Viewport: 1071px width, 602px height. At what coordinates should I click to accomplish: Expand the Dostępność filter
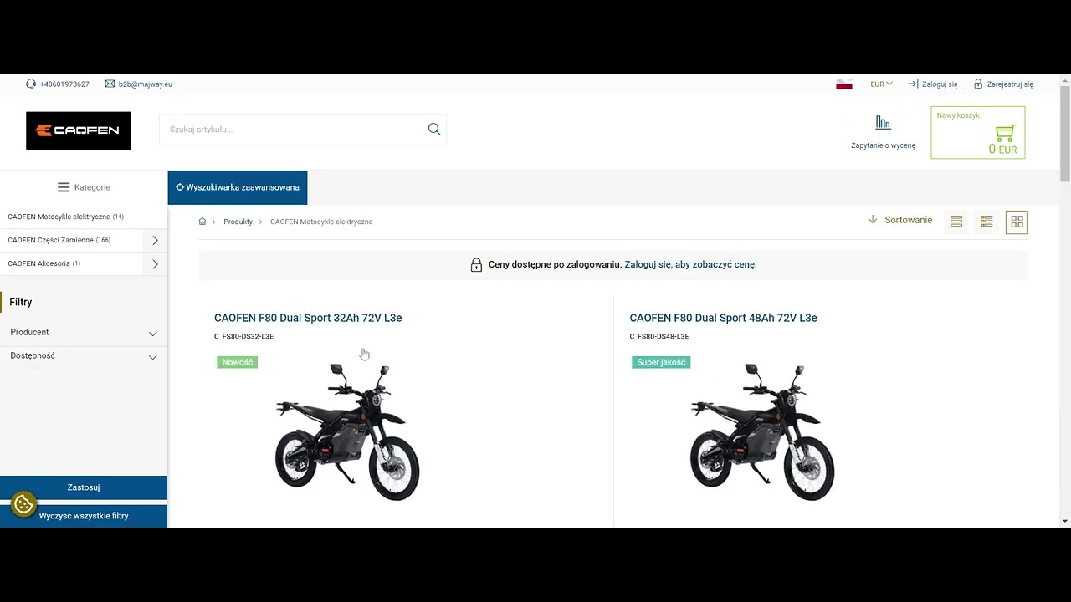coord(84,356)
